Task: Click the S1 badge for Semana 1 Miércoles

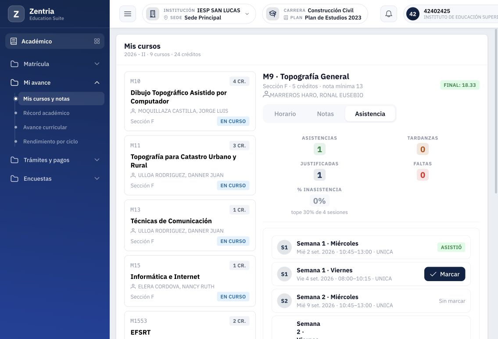Action: (x=284, y=247)
